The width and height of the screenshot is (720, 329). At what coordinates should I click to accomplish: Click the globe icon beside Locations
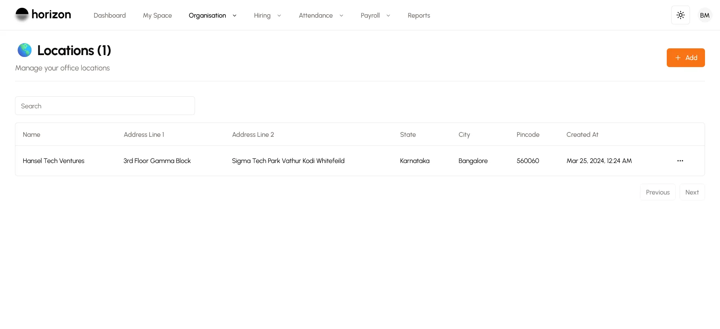tap(25, 50)
